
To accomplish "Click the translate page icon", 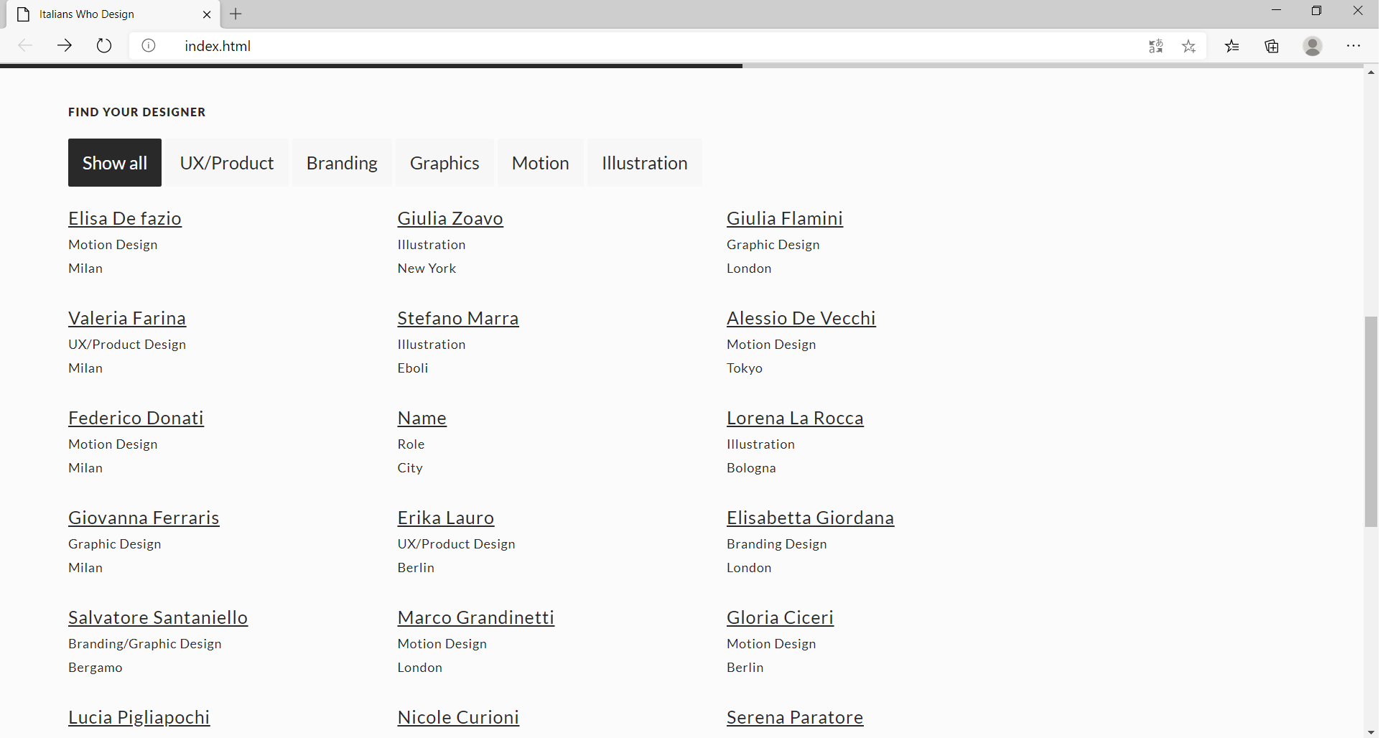I will 1156,45.
